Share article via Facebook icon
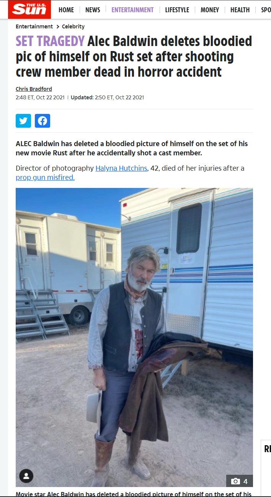Viewport: 271px width, 497px height. tap(42, 121)
